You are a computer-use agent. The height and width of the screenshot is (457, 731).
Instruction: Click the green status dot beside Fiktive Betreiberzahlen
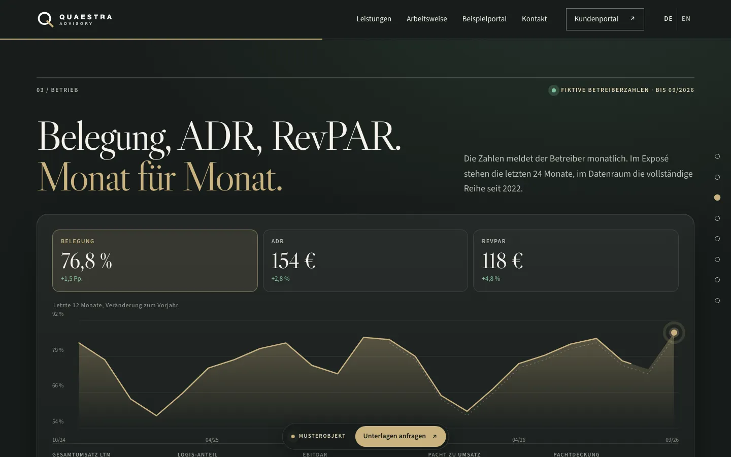coord(553,90)
